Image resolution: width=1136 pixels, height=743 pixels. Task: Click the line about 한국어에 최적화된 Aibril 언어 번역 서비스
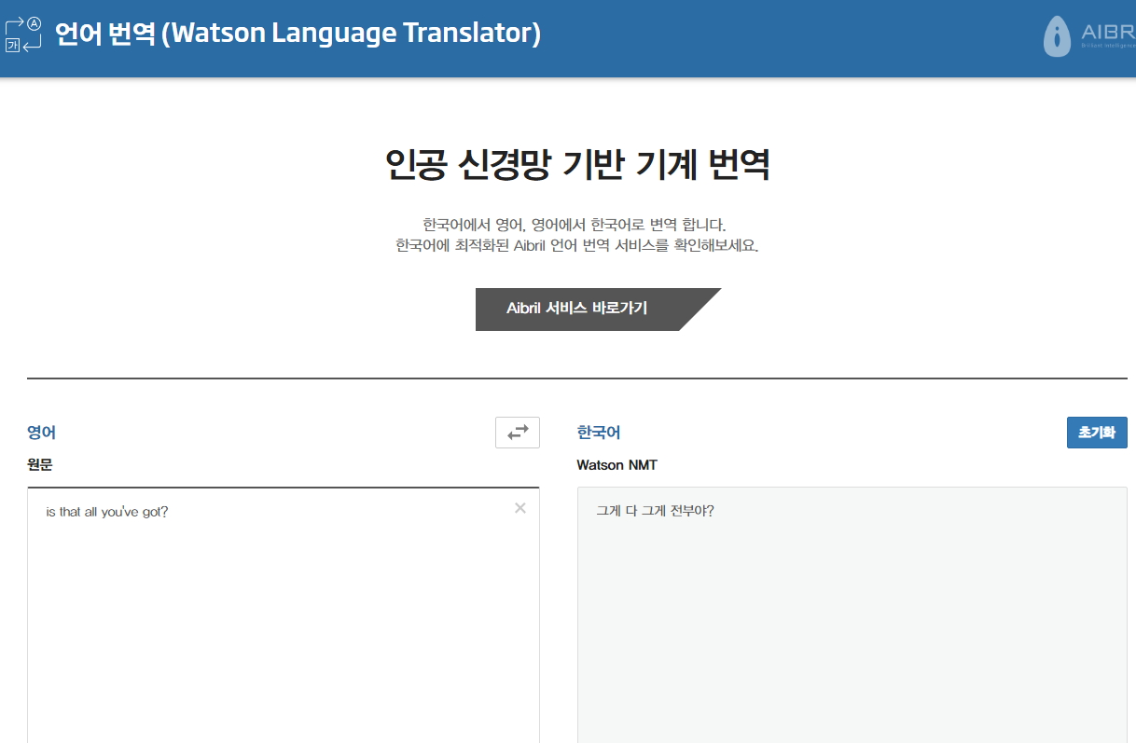tap(577, 247)
